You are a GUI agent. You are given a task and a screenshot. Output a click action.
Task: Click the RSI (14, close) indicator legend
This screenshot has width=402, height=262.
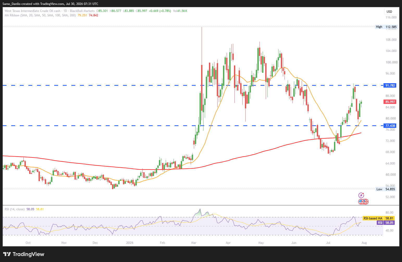[x=15, y=209]
